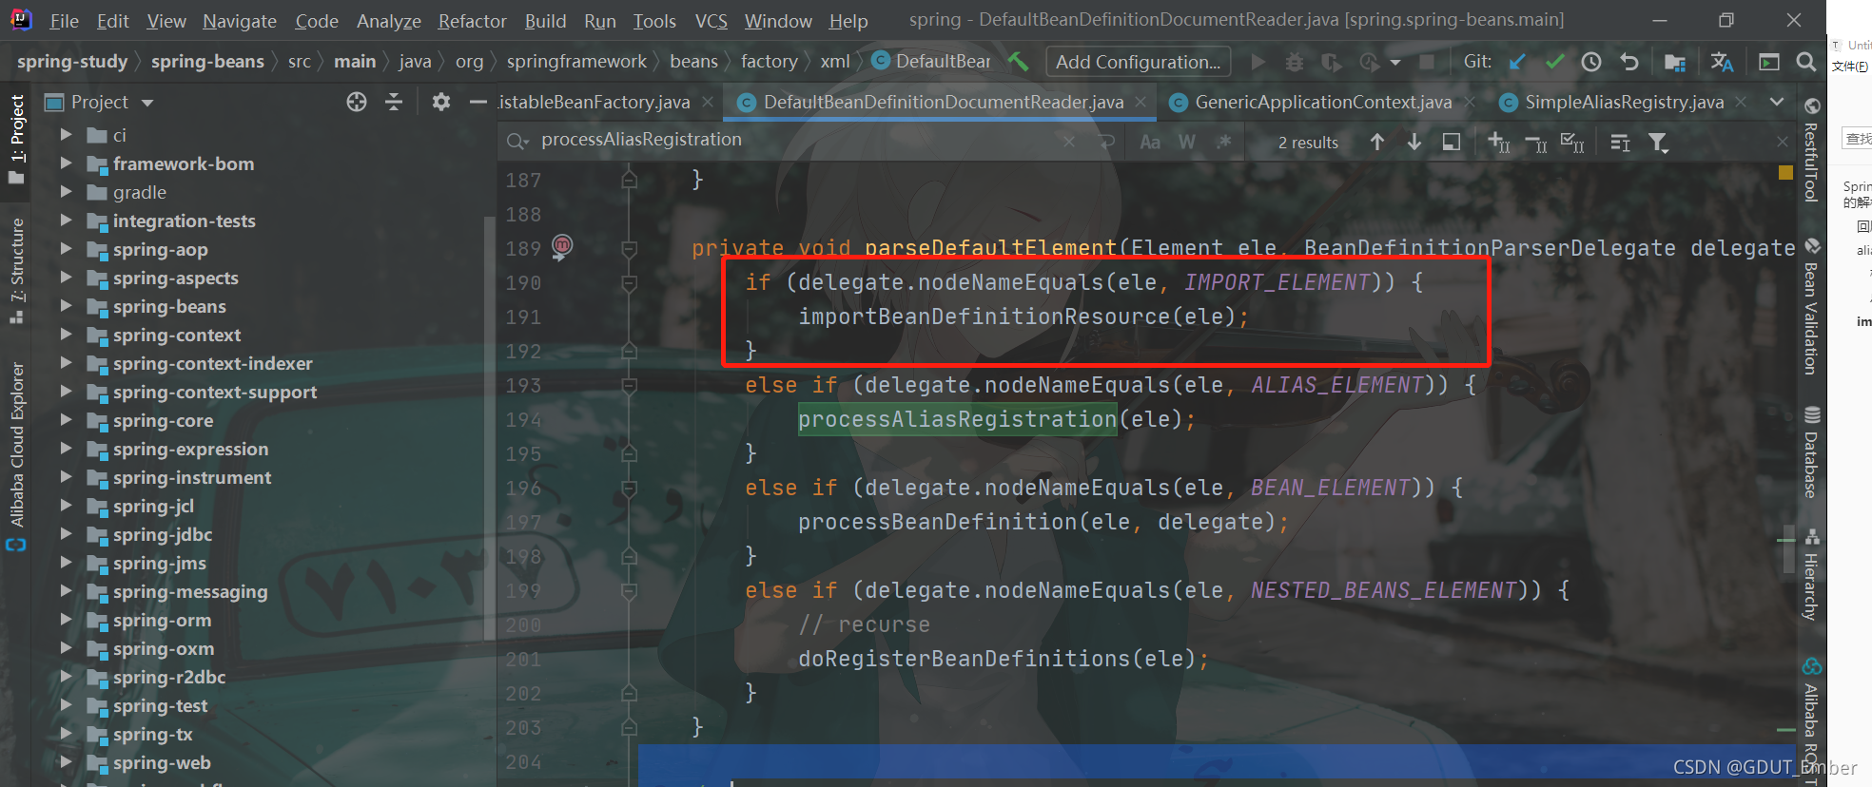
Task: Open the Refactor menu
Action: [472, 21]
